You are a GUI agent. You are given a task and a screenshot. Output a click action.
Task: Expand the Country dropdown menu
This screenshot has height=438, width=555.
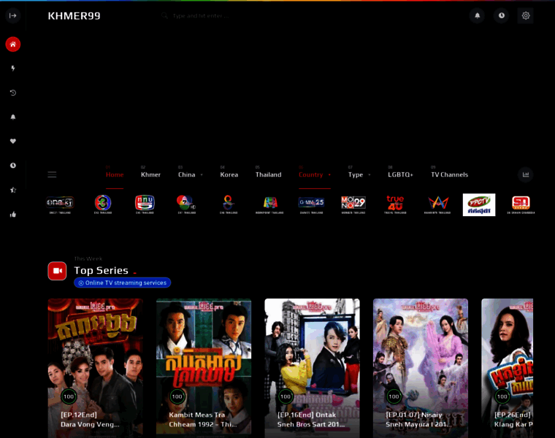[x=314, y=174]
